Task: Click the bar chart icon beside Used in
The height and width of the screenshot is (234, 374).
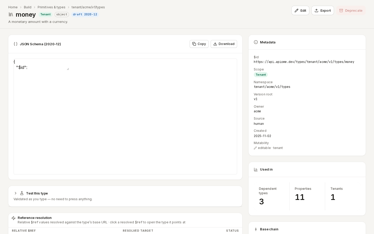Action: [x=256, y=170]
